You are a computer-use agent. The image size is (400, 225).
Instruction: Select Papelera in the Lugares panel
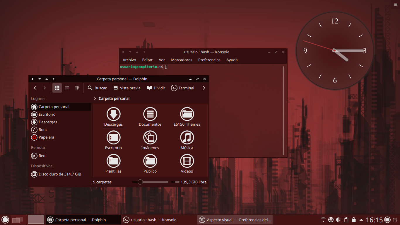[61, 137]
